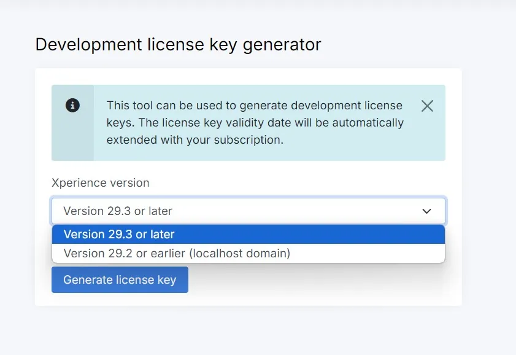Click the blue highlighted dropdown list row
516x355 pixels.
[x=248, y=234]
